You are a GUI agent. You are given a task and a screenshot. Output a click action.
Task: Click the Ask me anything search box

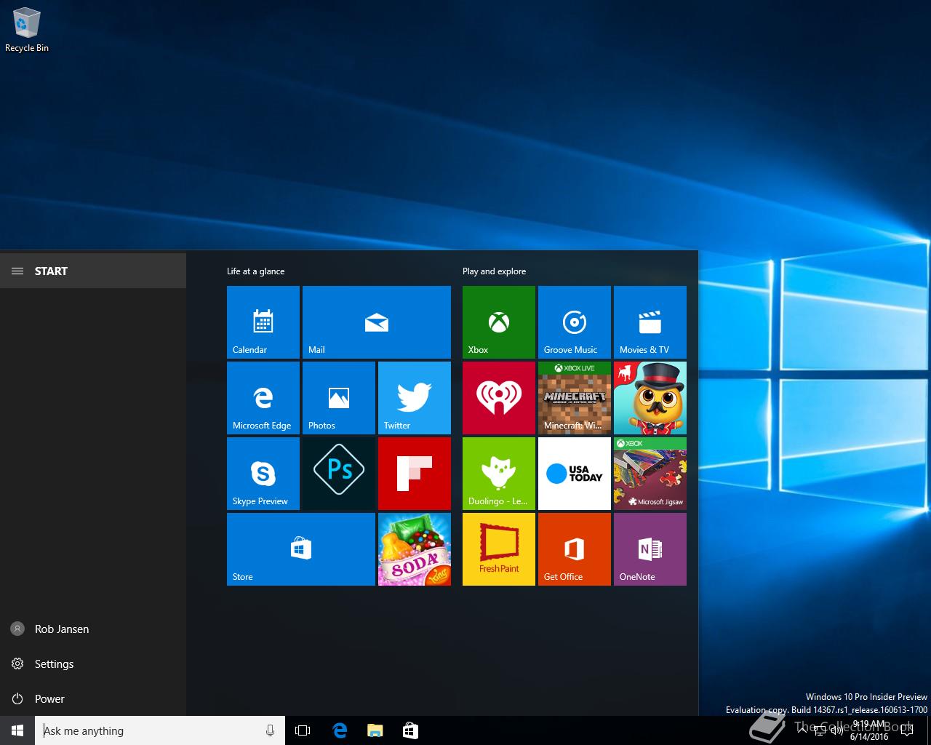(x=160, y=730)
